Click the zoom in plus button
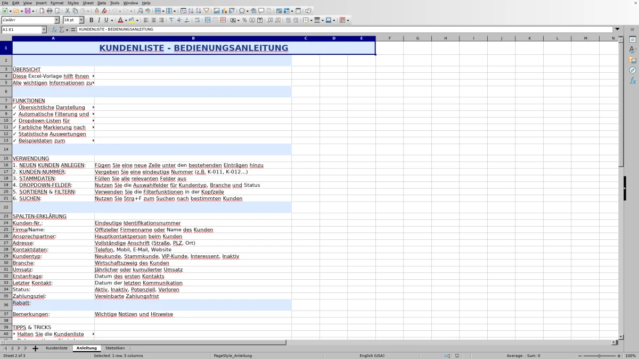The image size is (639, 359). (x=619, y=355)
